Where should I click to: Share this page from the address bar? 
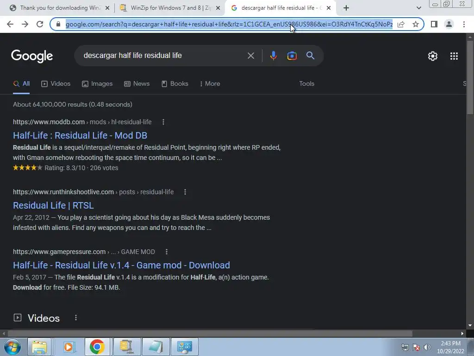point(401,24)
